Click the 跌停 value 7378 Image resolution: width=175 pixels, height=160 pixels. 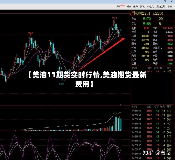(x=170, y=64)
